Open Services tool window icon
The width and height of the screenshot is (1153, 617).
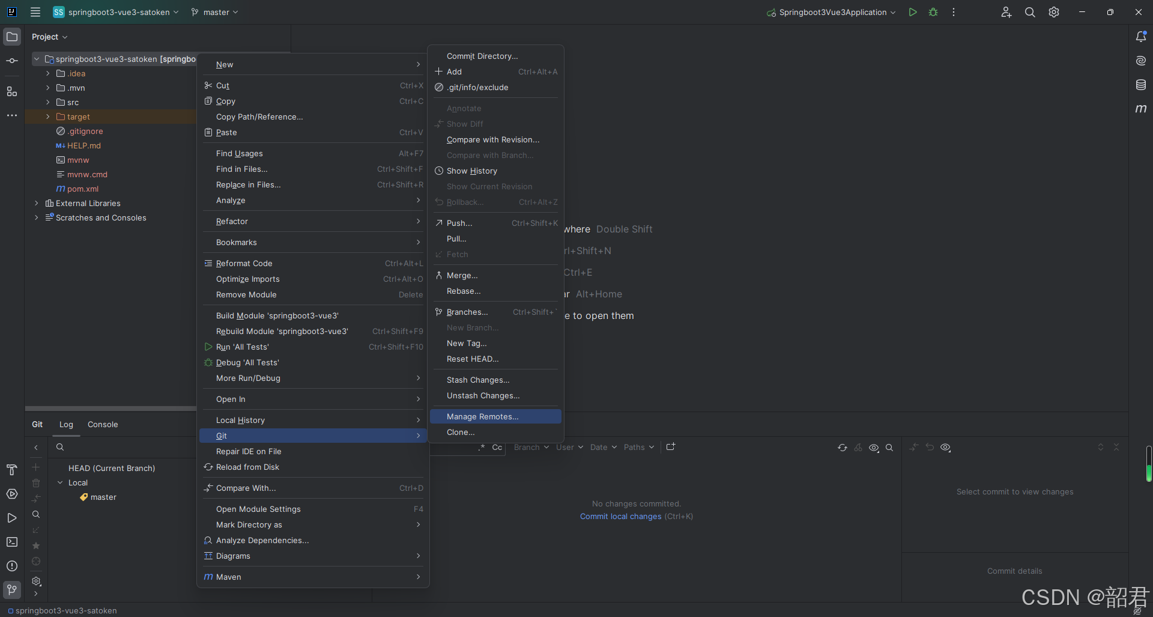12,494
